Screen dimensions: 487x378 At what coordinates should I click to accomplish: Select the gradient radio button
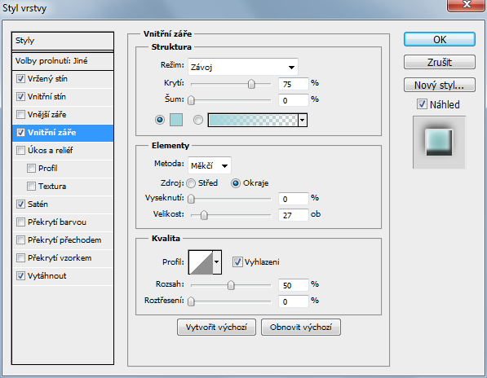[198, 120]
